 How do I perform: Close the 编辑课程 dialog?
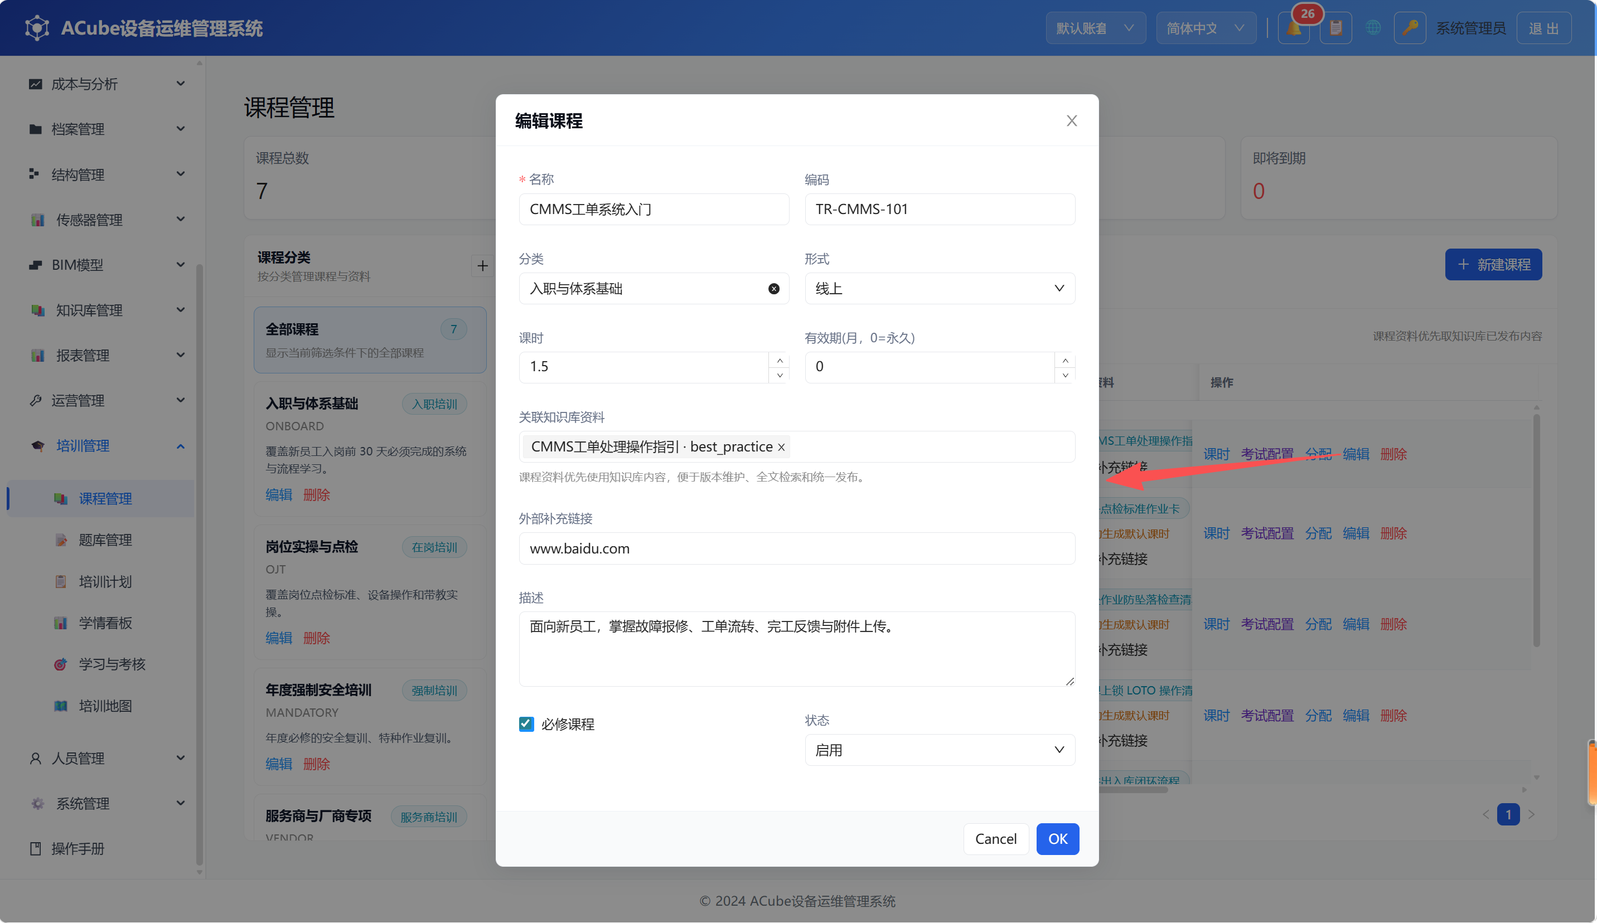pos(1072,120)
